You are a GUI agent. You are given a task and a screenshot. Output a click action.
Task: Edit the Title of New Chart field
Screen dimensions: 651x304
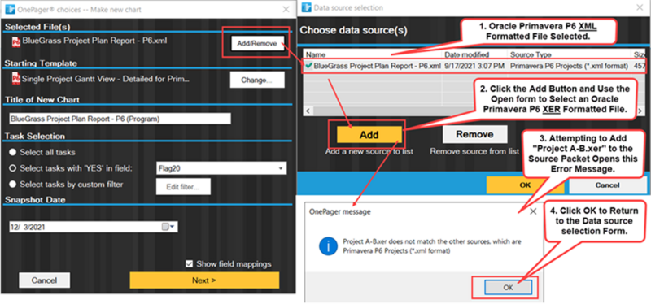(x=120, y=119)
